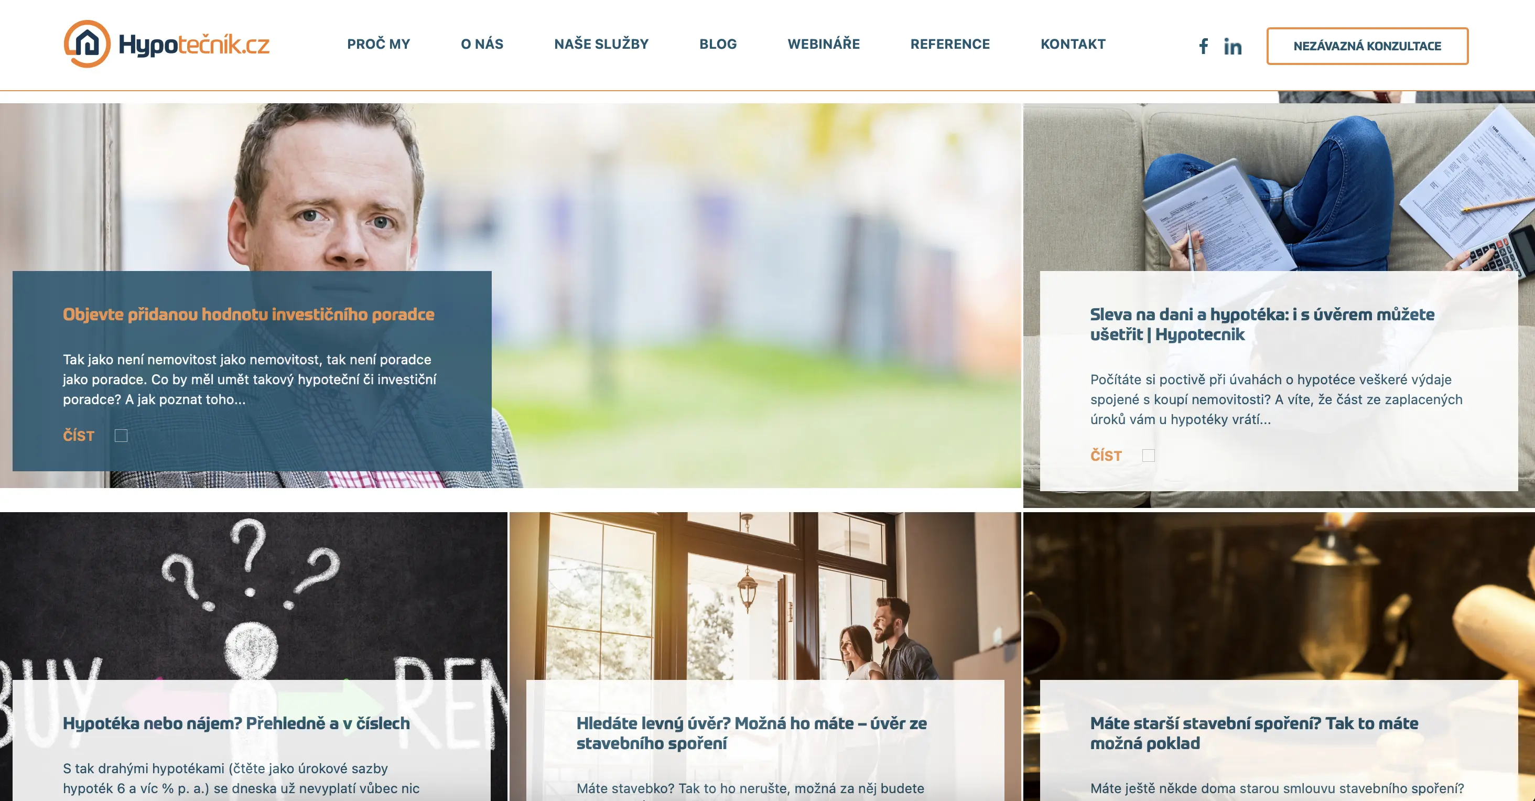This screenshot has width=1535, height=801.
Task: Open the PROČ MY menu item
Action: click(379, 44)
